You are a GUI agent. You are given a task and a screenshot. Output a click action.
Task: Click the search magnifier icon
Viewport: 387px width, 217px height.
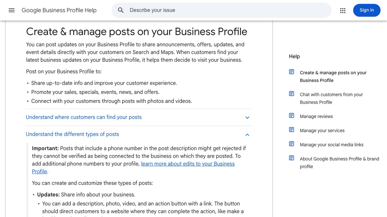pyautogui.click(x=121, y=10)
